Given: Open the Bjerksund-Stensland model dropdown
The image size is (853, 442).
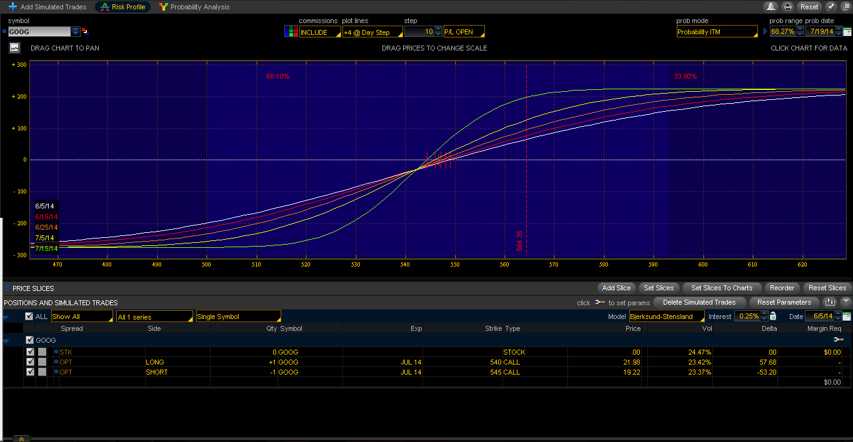Looking at the screenshot, I should [666, 317].
